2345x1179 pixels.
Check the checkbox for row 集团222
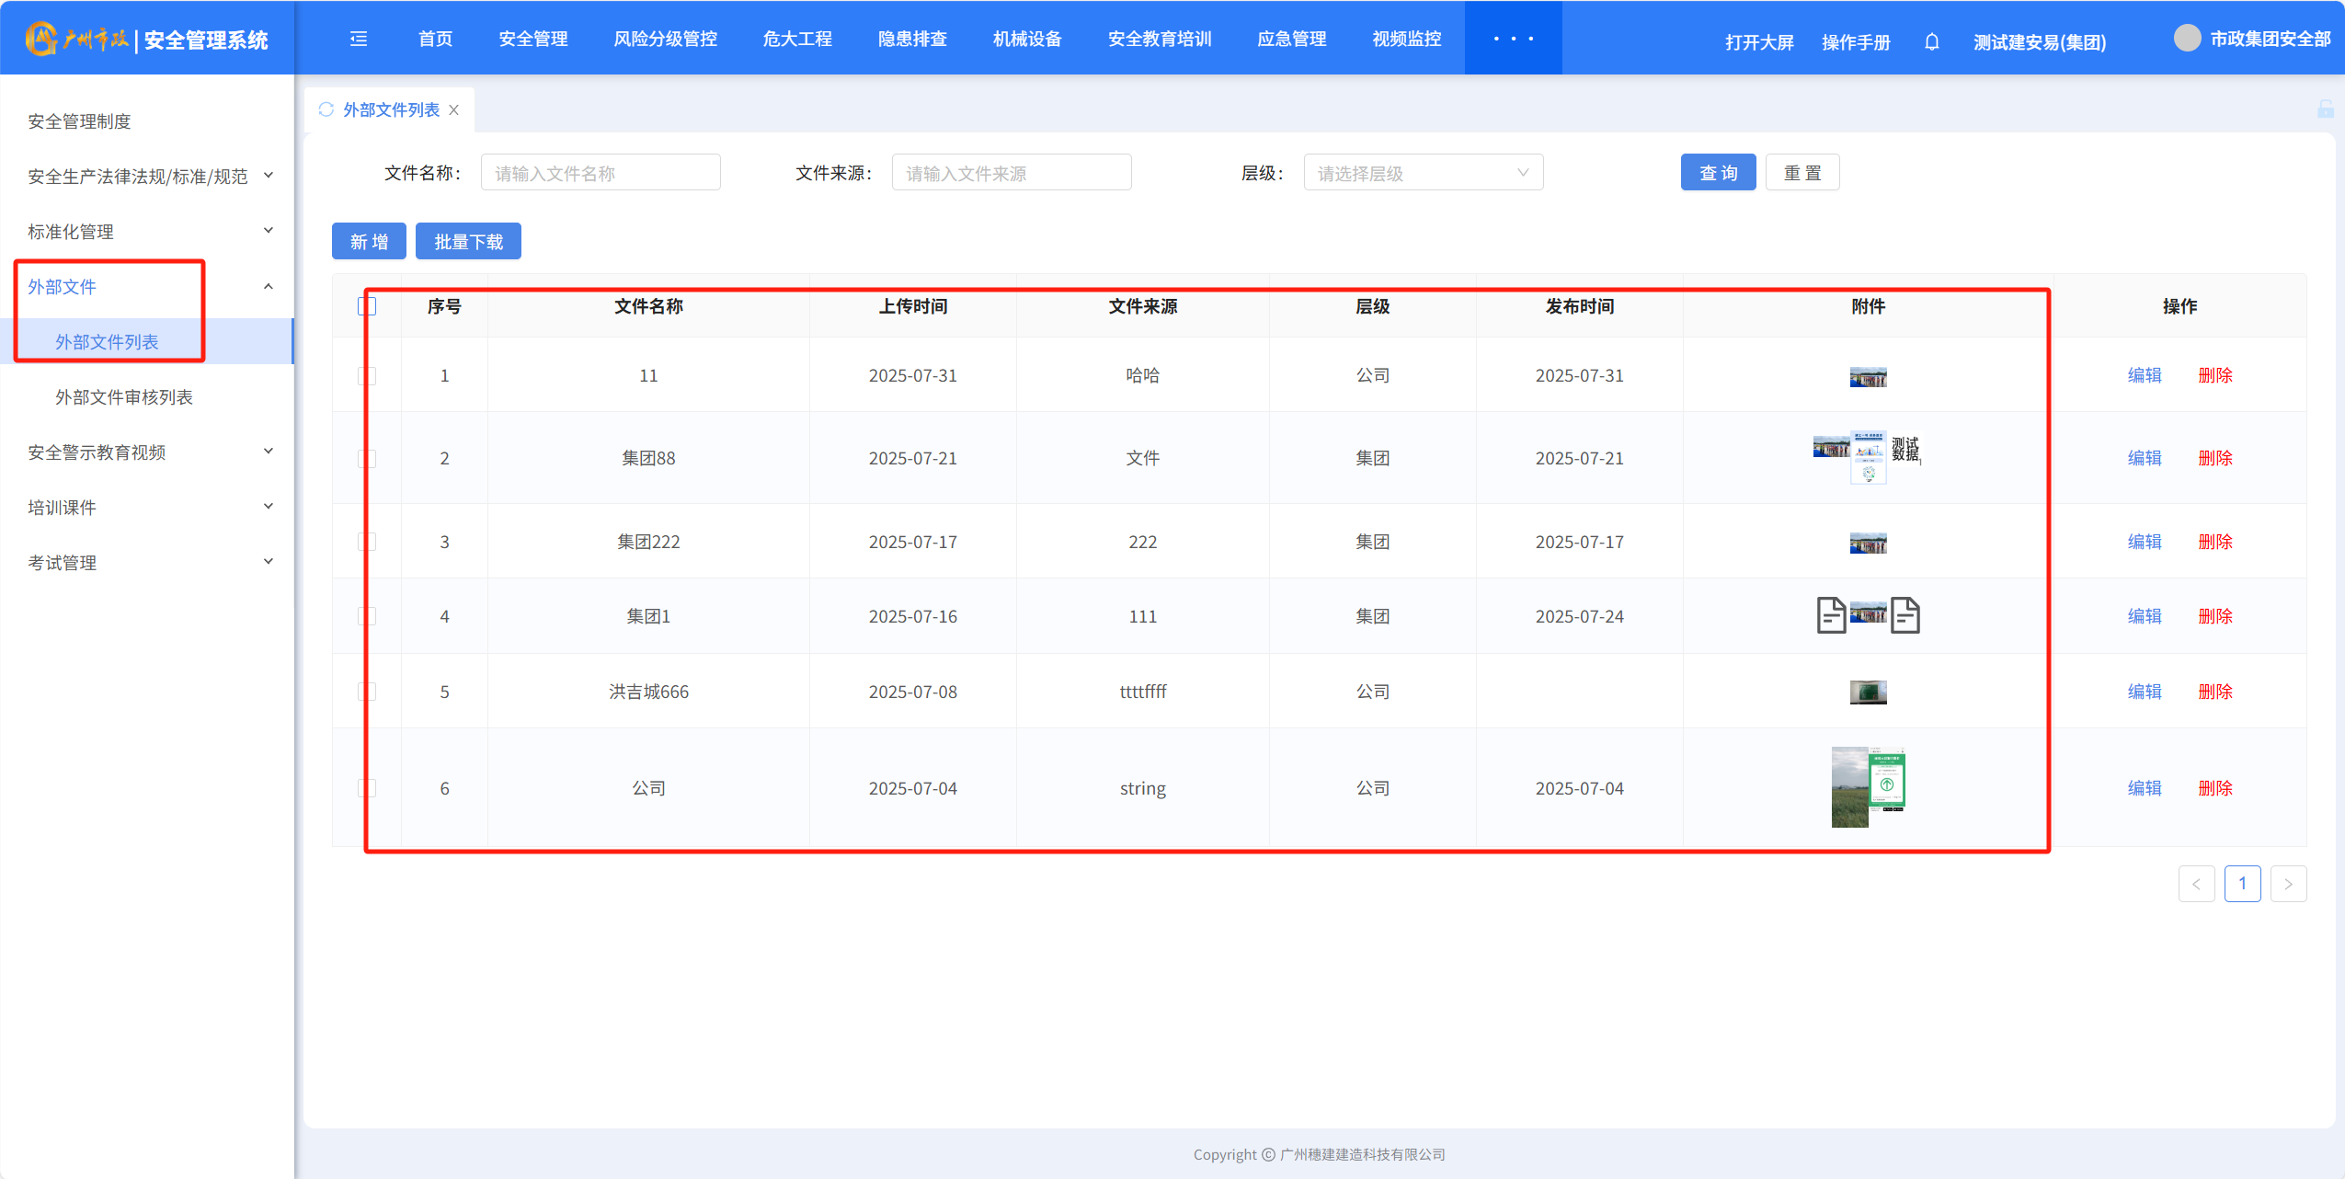pos(367,542)
